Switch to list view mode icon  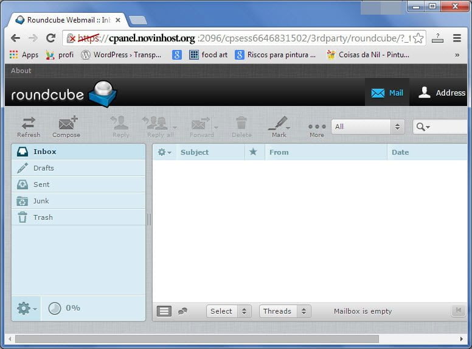pyautogui.click(x=164, y=311)
